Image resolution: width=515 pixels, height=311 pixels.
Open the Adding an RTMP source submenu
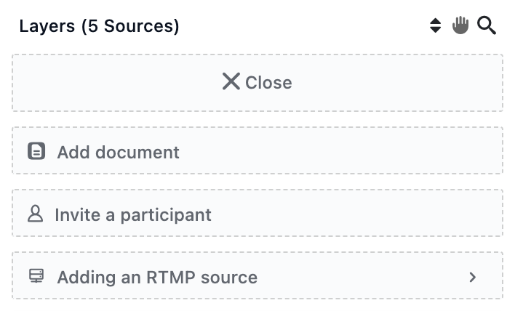(257, 275)
